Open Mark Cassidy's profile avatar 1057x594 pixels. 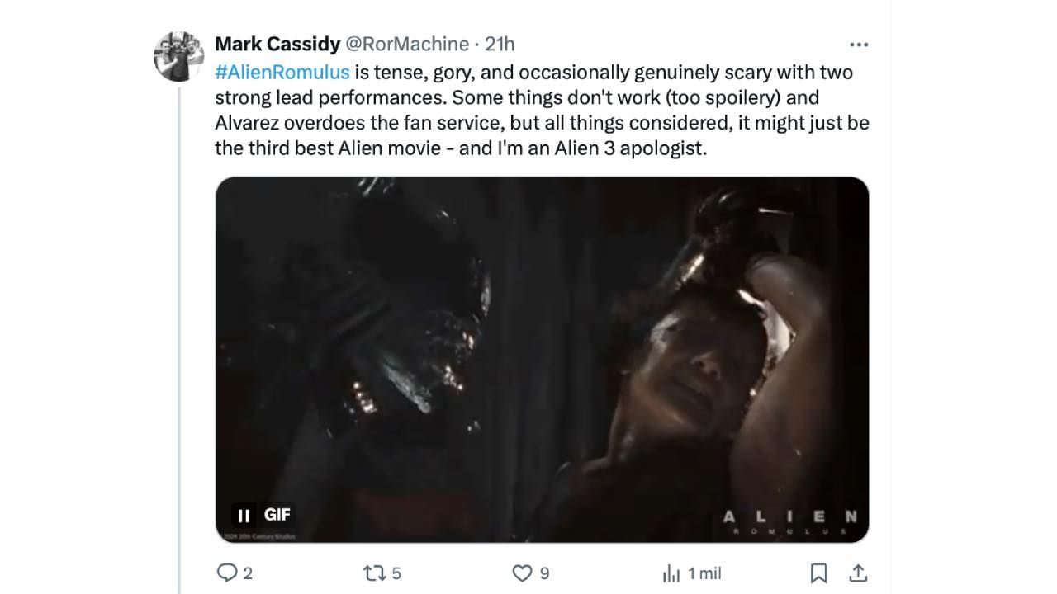click(178, 56)
